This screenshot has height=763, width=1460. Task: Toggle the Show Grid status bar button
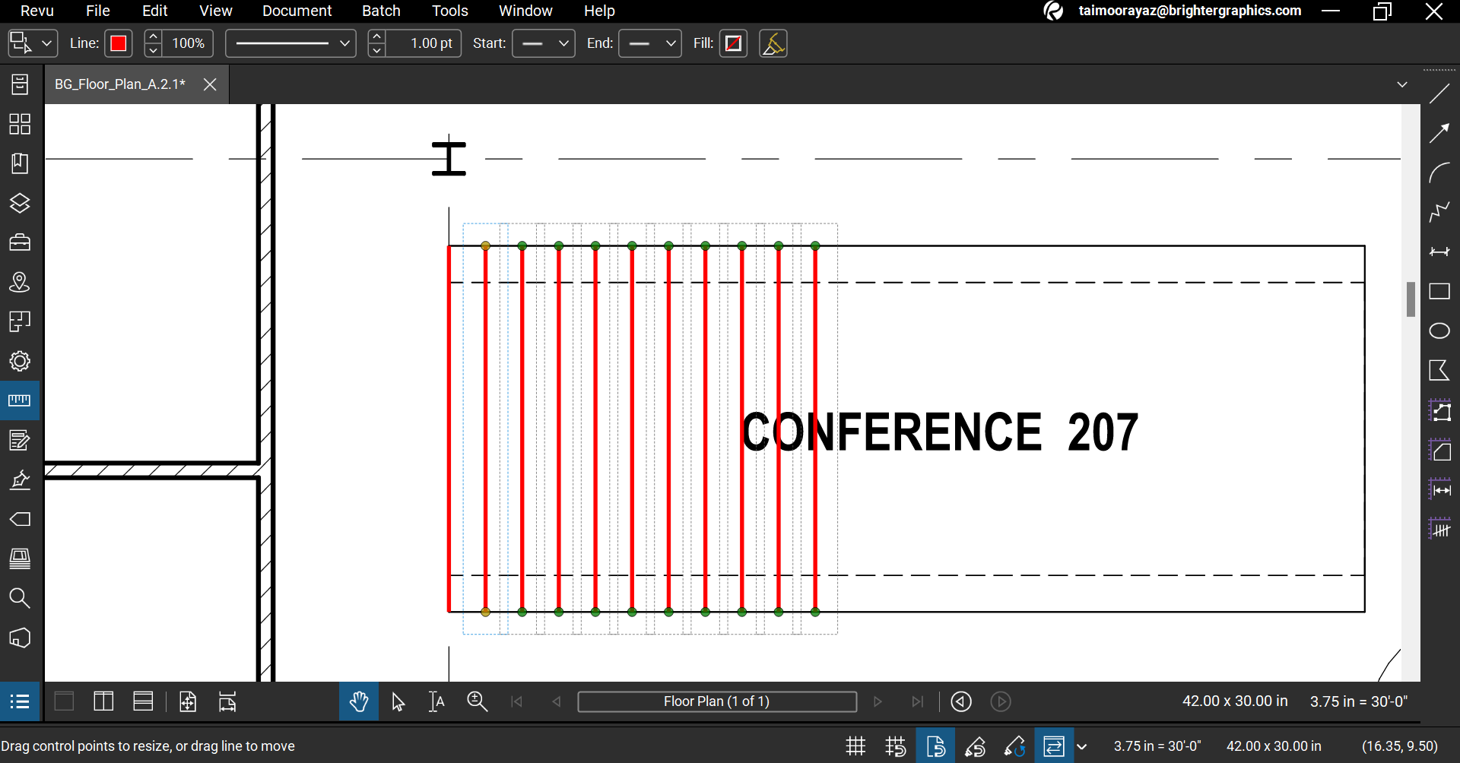tap(856, 746)
